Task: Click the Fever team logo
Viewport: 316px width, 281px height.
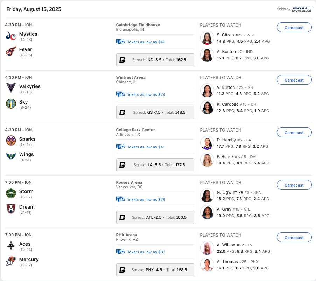Action: coord(11,51)
